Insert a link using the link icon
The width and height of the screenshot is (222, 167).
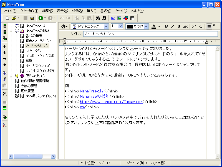click(113, 18)
